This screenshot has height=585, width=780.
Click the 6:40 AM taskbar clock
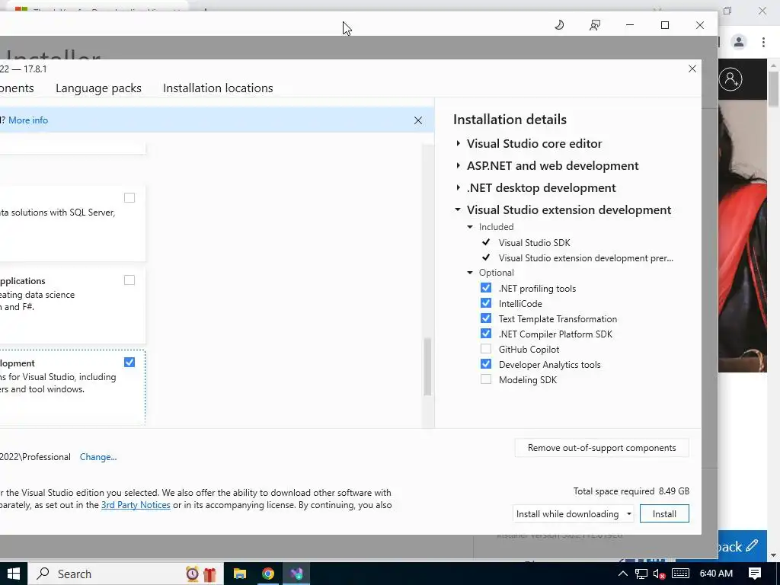tap(716, 574)
